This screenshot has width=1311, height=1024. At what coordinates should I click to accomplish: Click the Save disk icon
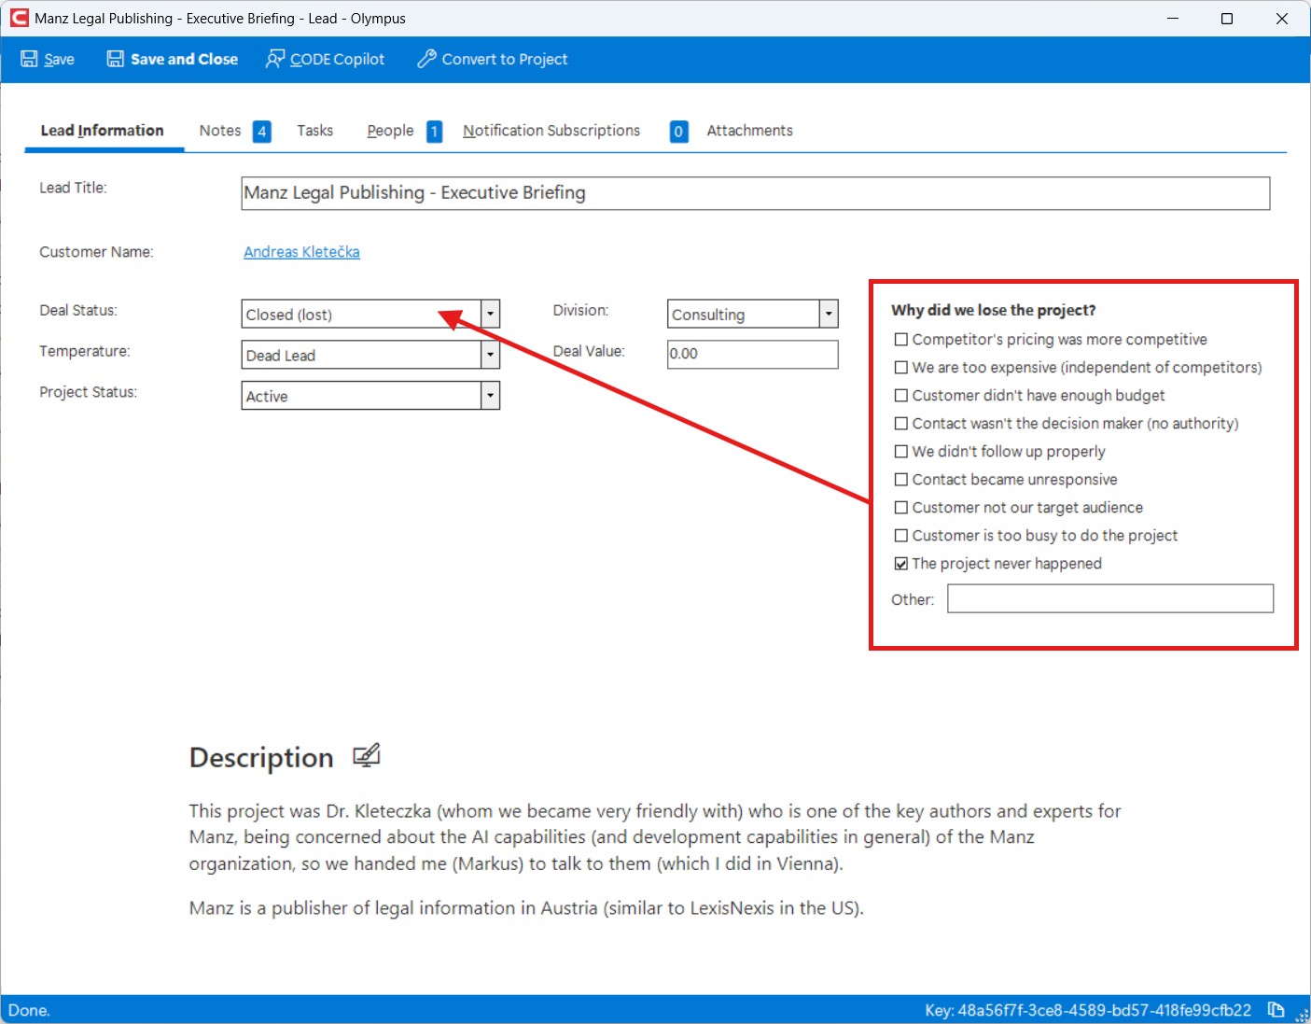29,59
